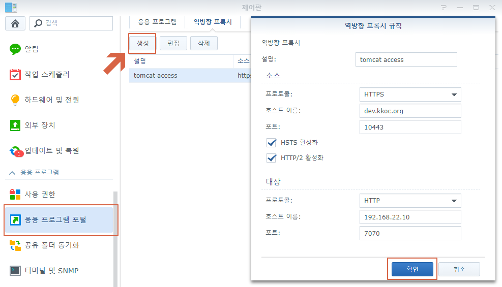Disable the HTTP/2 활성화 checkbox

[x=271, y=158]
